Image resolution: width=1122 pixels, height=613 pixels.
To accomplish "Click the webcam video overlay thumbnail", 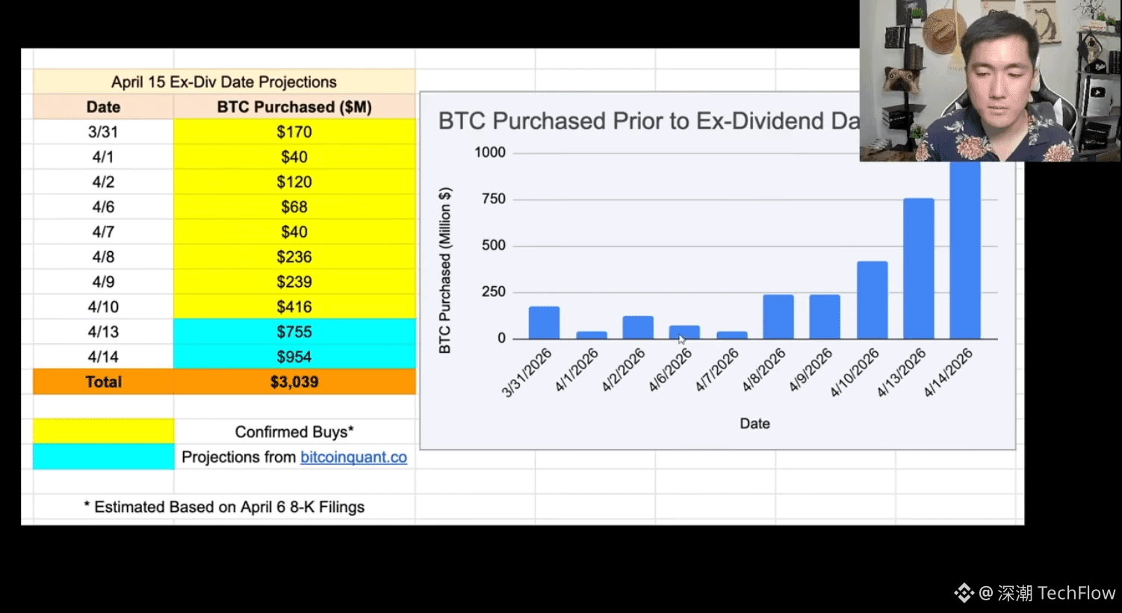I will tap(991, 81).
